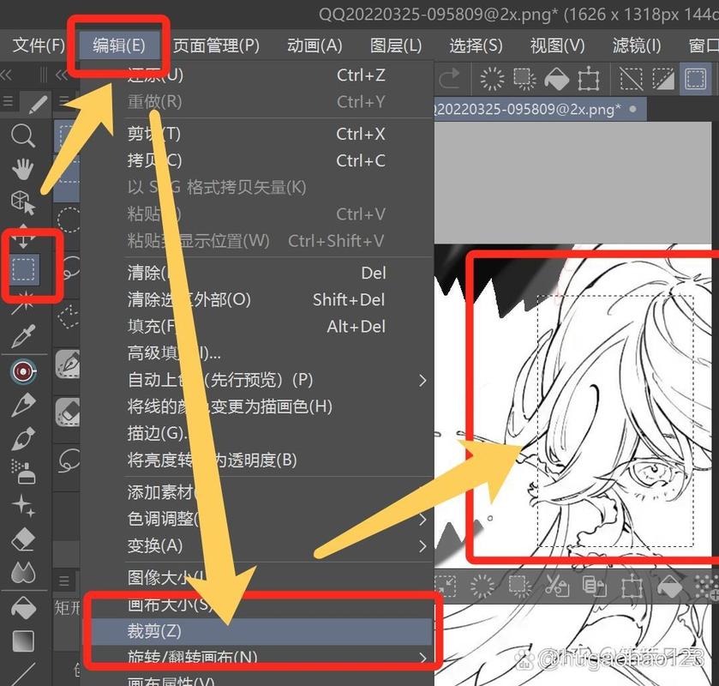Viewport: 719px width, 686px height.
Task: Click the Cut-and-Paste icon on the selection launcher
Action: (559, 587)
